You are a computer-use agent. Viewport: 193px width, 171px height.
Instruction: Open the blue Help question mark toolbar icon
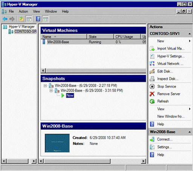[x=38, y=19]
